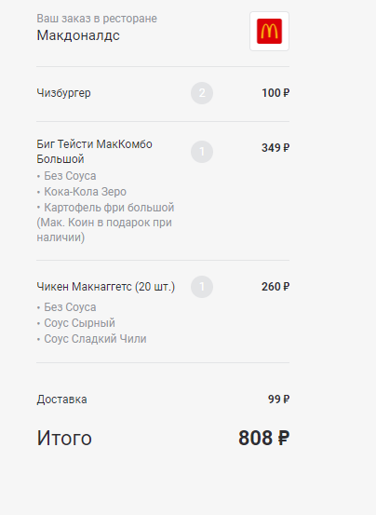The image size is (376, 515).
Task: Click the Доставка label
Action: (61, 400)
